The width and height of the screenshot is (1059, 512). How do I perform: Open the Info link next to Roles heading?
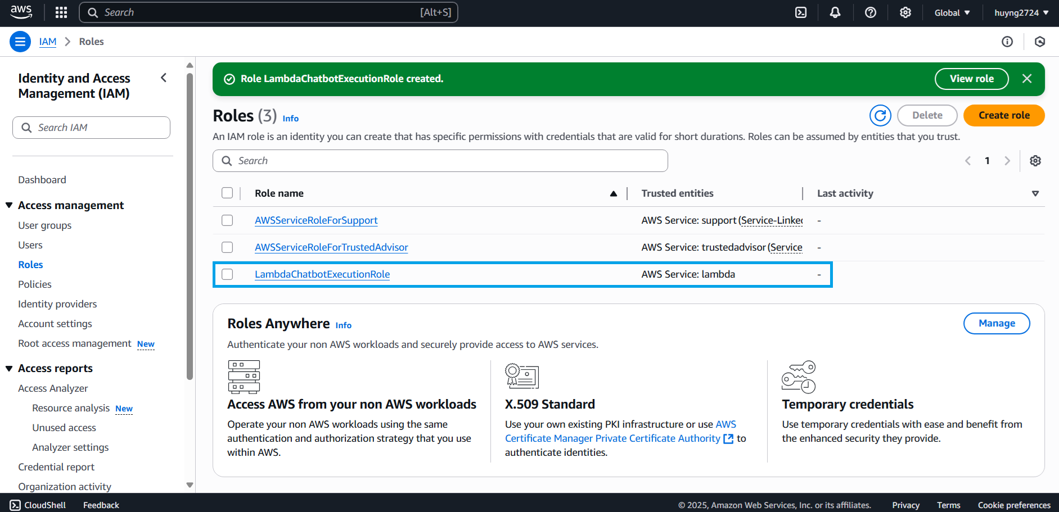290,118
